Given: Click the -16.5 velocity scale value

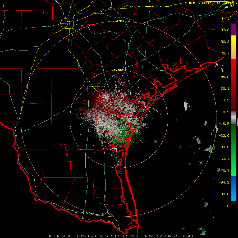Looking at the screenshot, I should point(224,124).
